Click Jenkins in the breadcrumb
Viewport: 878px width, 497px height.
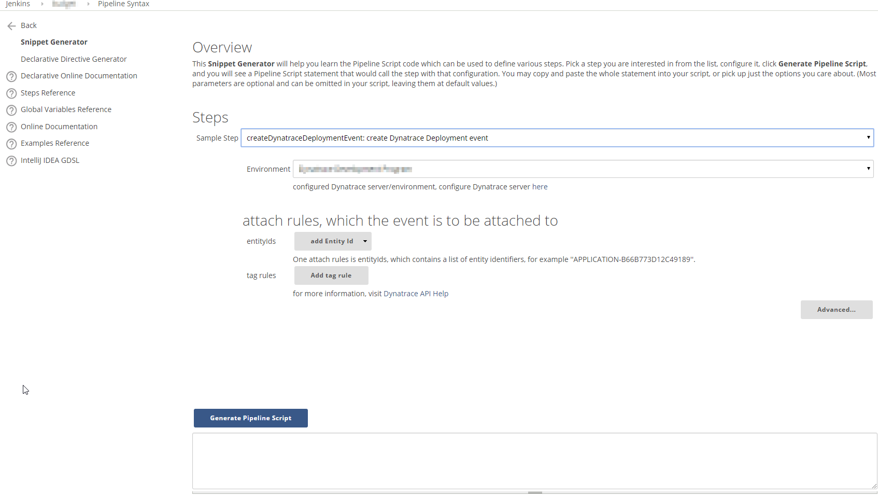[18, 4]
